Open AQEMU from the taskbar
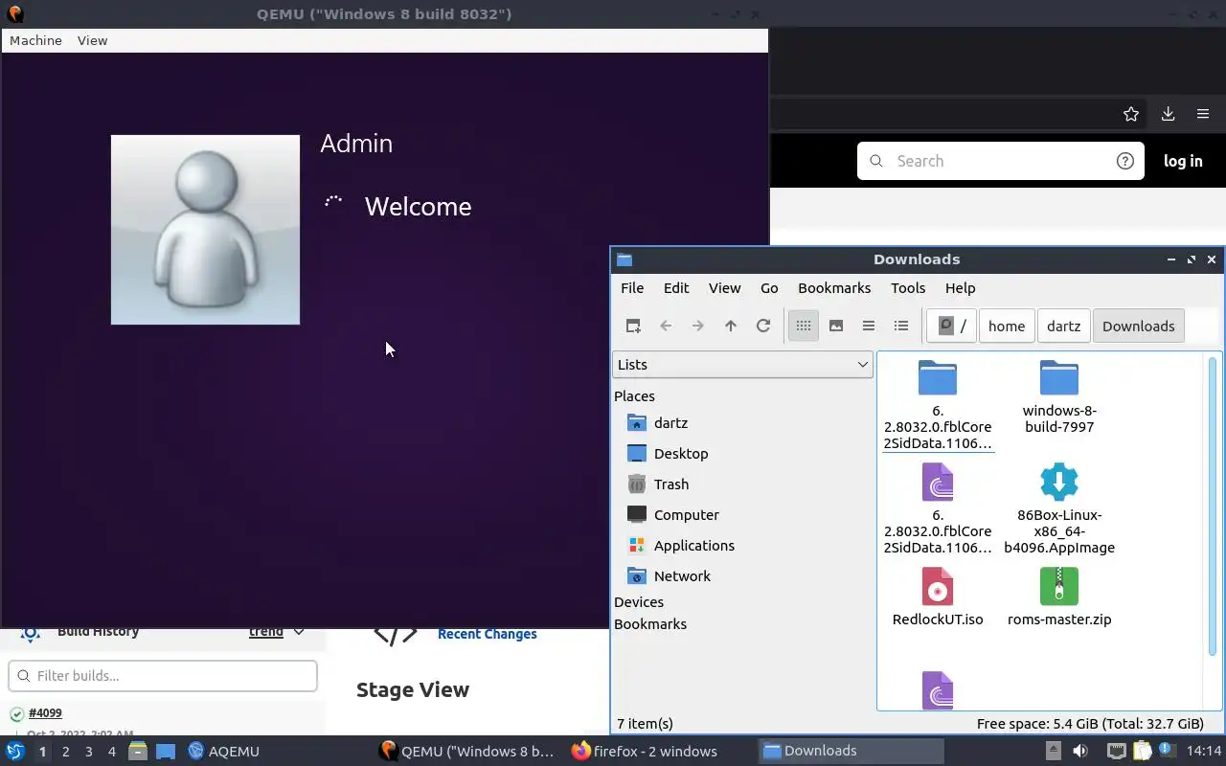 tap(224, 751)
